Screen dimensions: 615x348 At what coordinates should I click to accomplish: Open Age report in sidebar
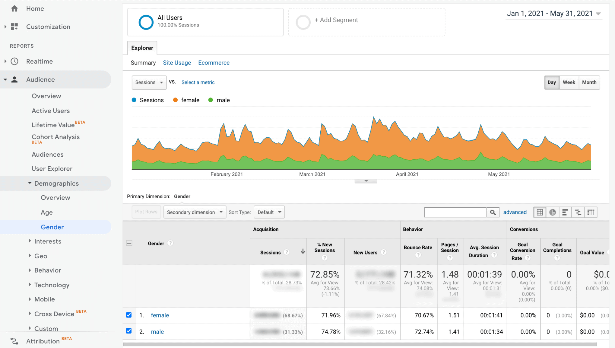point(47,212)
